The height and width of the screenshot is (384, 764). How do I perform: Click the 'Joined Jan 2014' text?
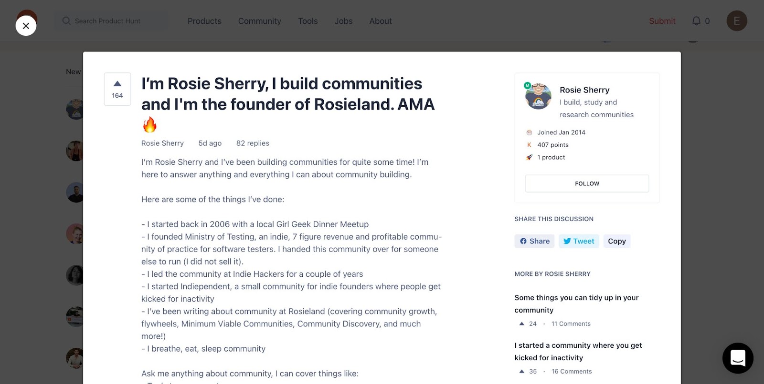pyautogui.click(x=561, y=132)
